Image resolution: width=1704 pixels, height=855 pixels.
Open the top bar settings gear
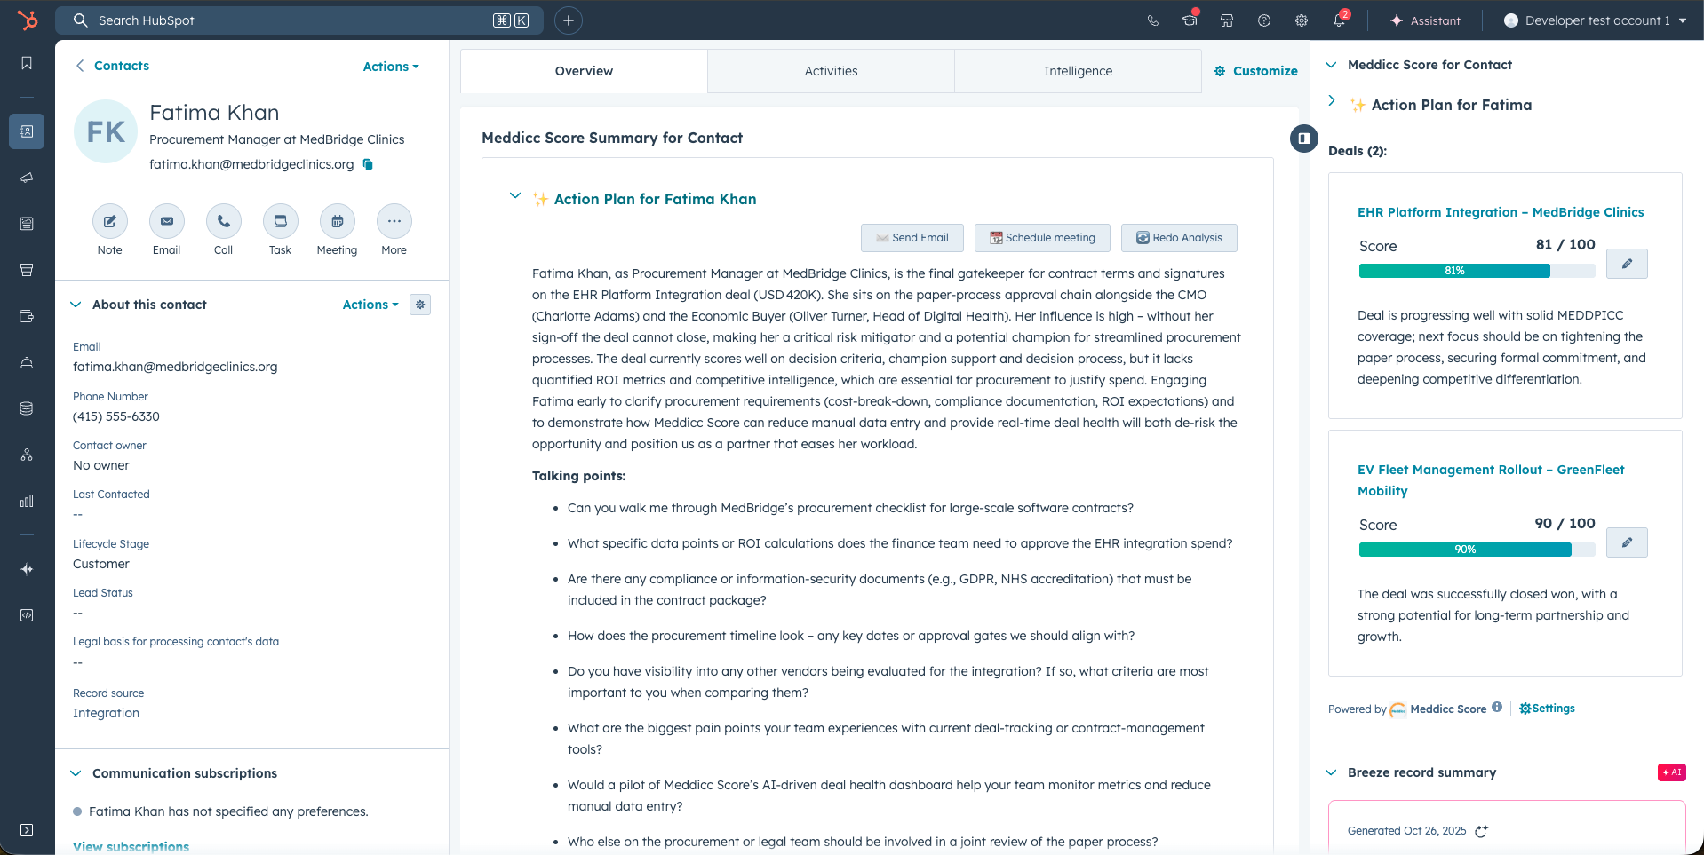coord(1302,20)
